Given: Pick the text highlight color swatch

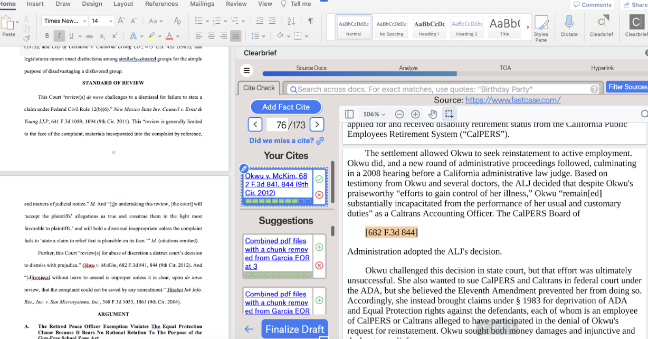Looking at the screenshot, I should click(151, 36).
